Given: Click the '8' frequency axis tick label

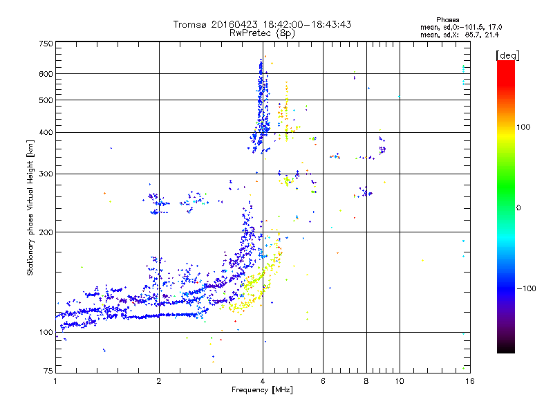Looking at the screenshot, I should click(366, 381).
